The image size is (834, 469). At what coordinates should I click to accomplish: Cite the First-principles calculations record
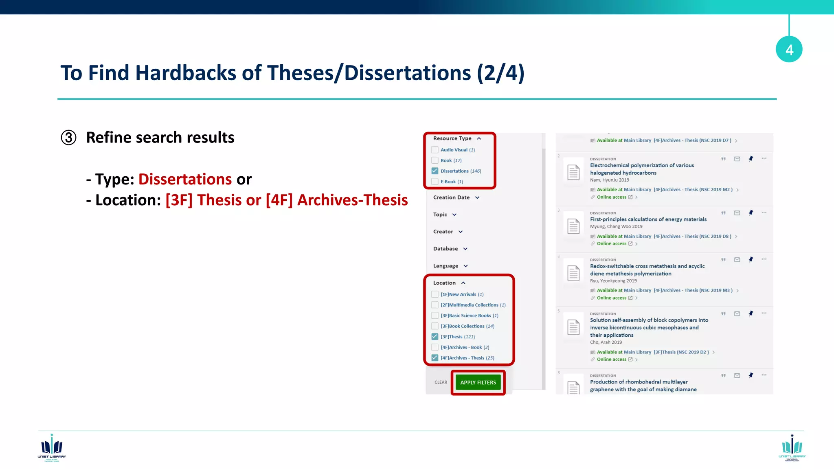tap(723, 213)
